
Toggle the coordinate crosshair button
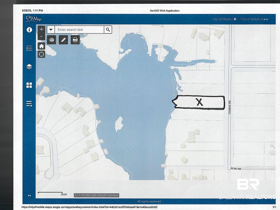(76, 195)
